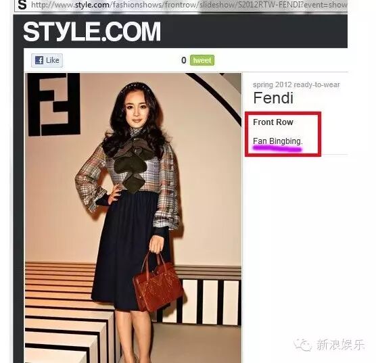Click the green tweet button

click(202, 60)
